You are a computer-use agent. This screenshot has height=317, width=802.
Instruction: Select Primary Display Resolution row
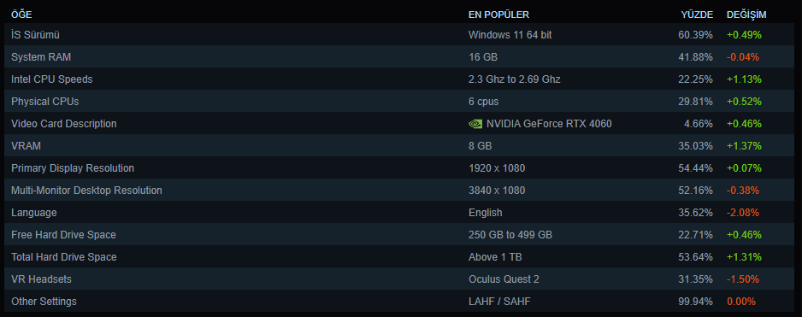click(400, 167)
